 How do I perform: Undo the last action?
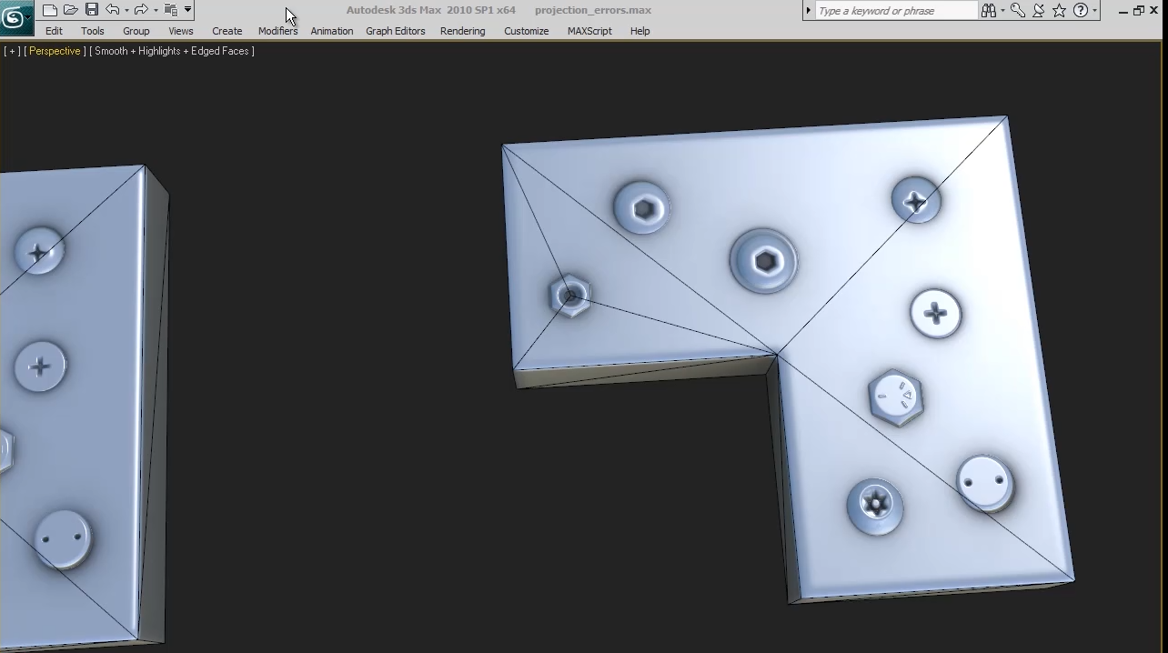(112, 10)
